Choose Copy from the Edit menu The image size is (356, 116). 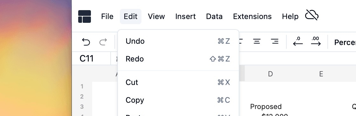click(x=178, y=100)
